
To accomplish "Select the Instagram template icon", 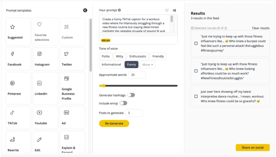I will (39, 54).
